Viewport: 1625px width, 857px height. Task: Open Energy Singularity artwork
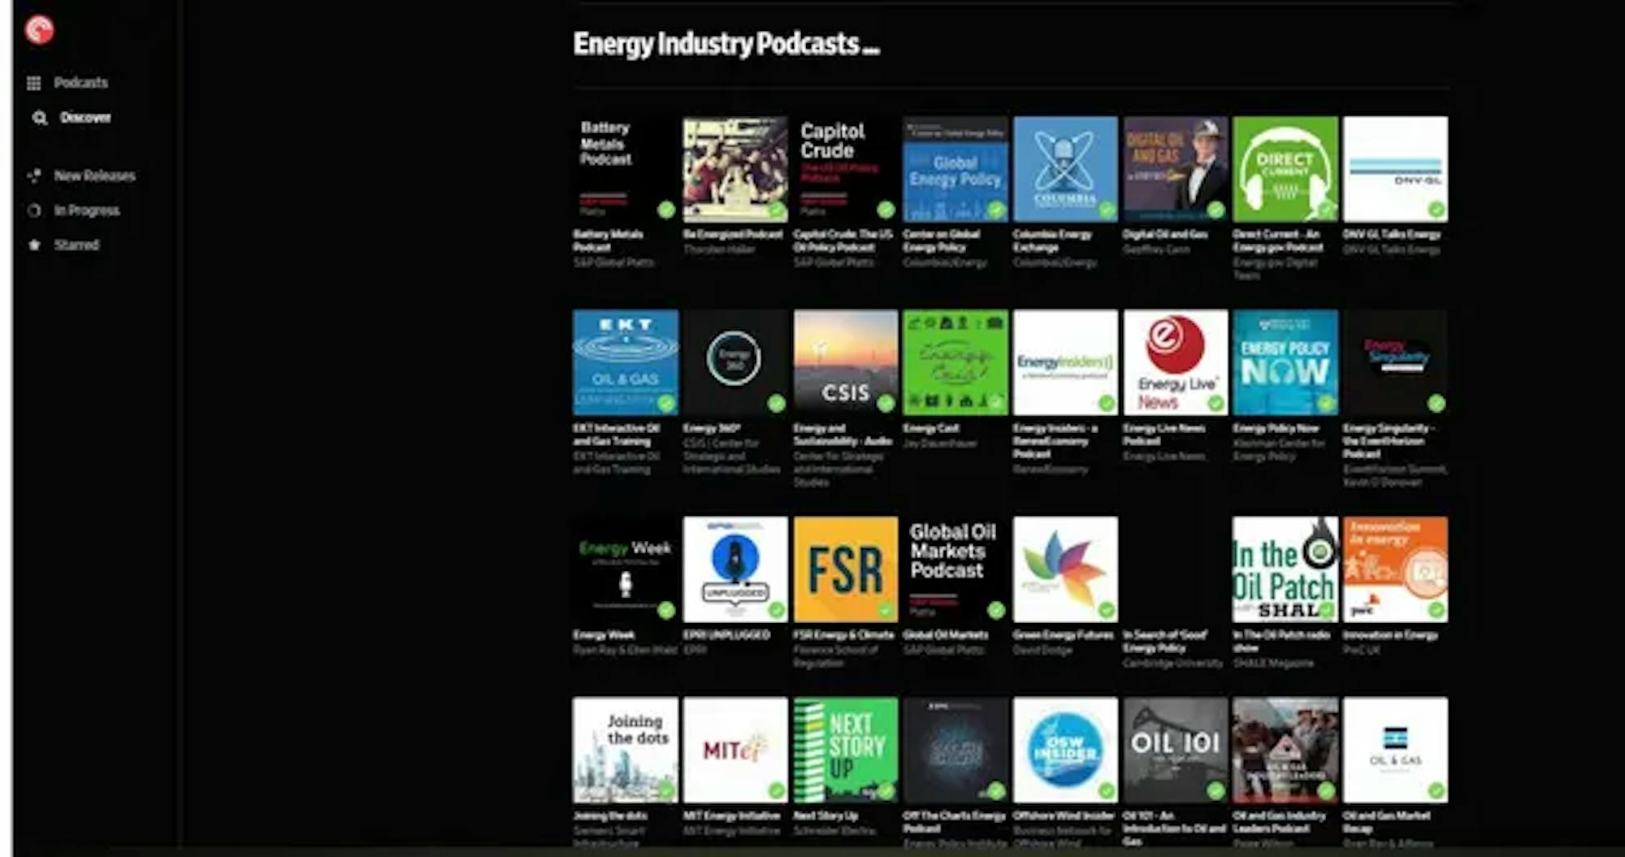point(1395,362)
